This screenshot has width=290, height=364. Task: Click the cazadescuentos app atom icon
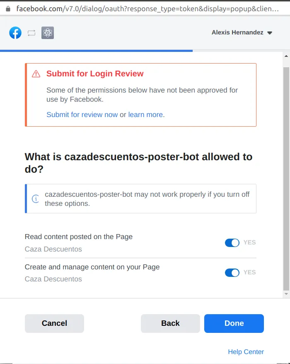coord(48,33)
